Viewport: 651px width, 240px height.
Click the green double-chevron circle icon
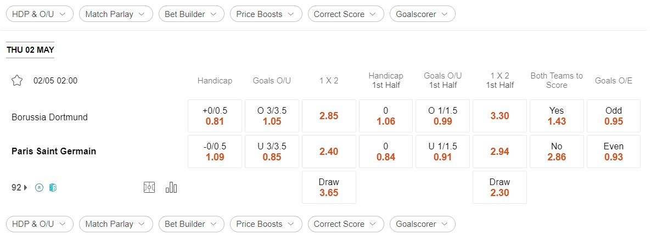coord(39,188)
